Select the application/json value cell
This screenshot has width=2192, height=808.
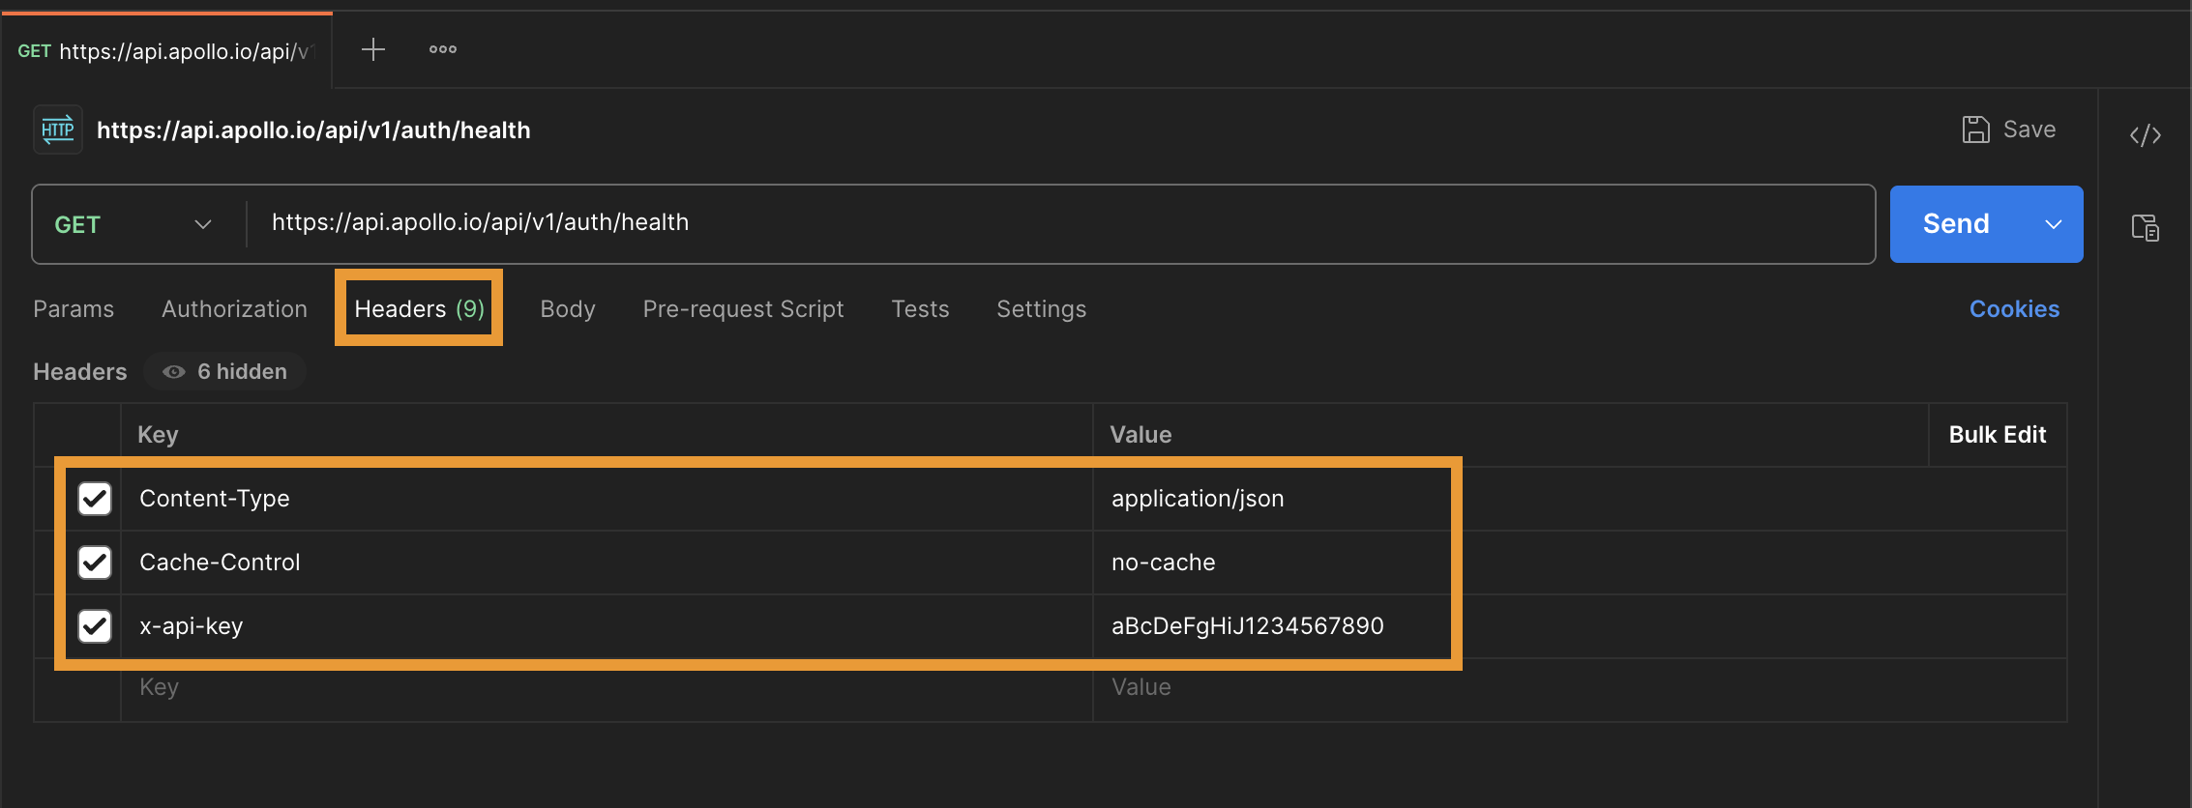pos(1580,499)
